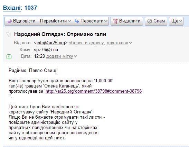Screen dimensions: 189x147
Task: Click the Кому label
Action: click(x=25, y=50)
